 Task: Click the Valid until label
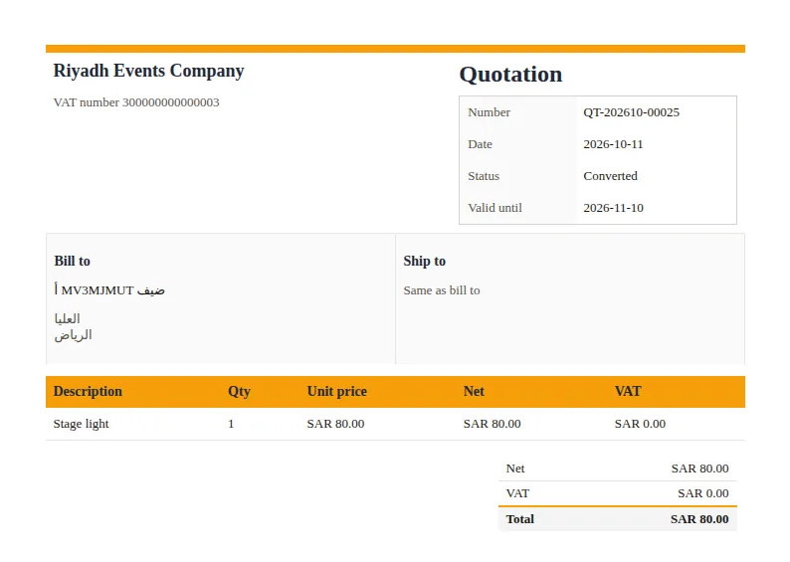tap(494, 208)
